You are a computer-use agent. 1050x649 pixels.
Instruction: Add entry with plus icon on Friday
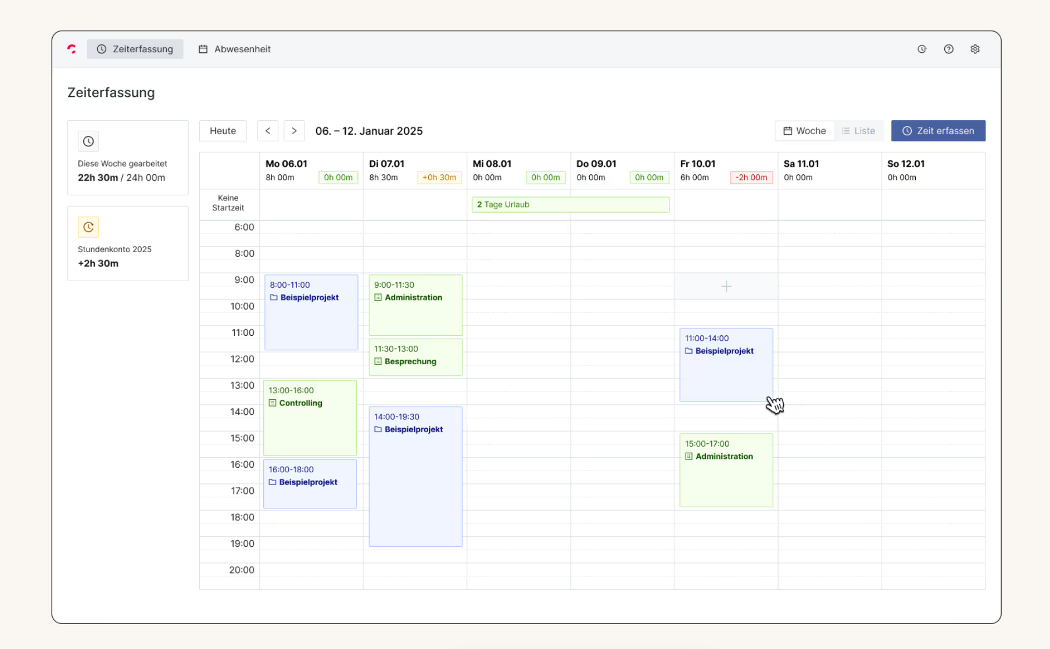pos(726,286)
